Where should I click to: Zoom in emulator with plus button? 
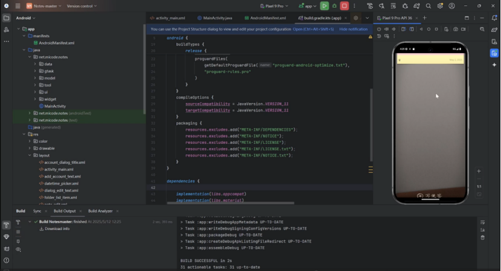(479, 171)
